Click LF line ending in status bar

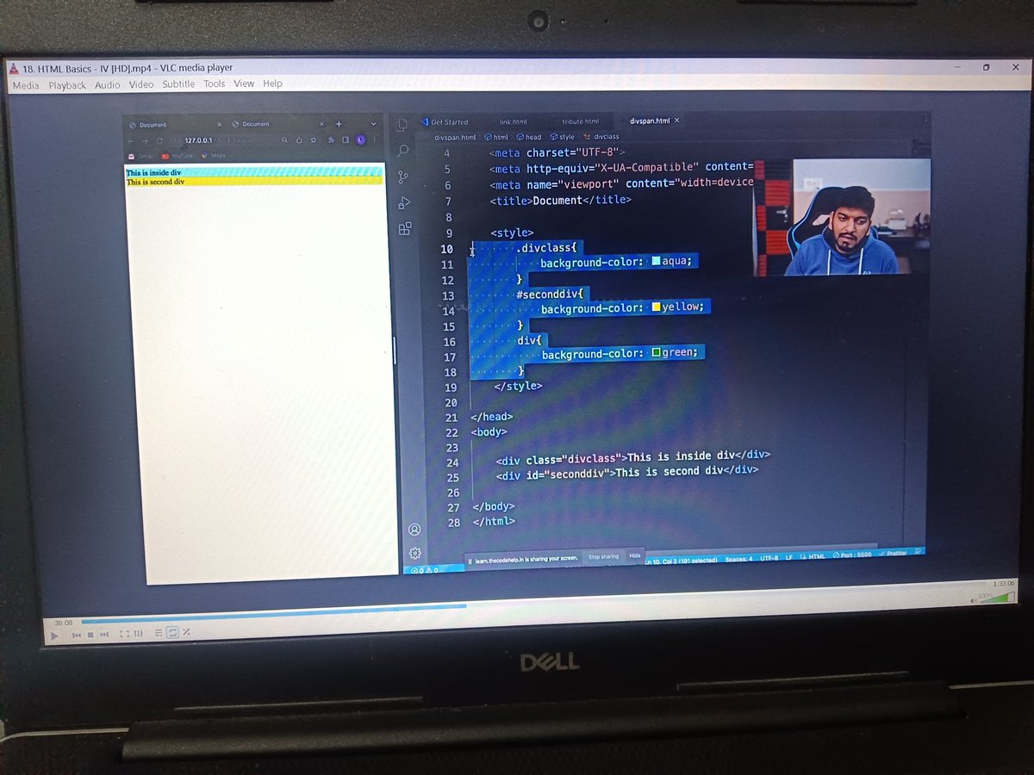pyautogui.click(x=788, y=558)
